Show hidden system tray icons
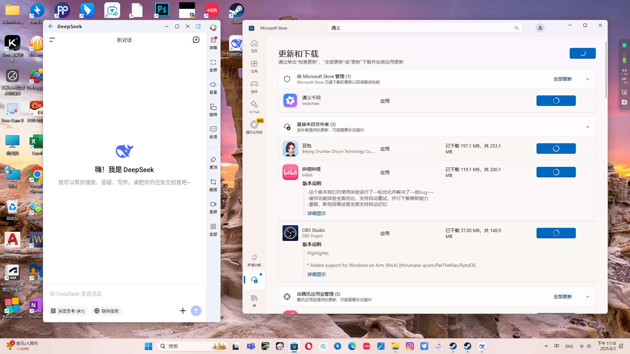 (546, 346)
